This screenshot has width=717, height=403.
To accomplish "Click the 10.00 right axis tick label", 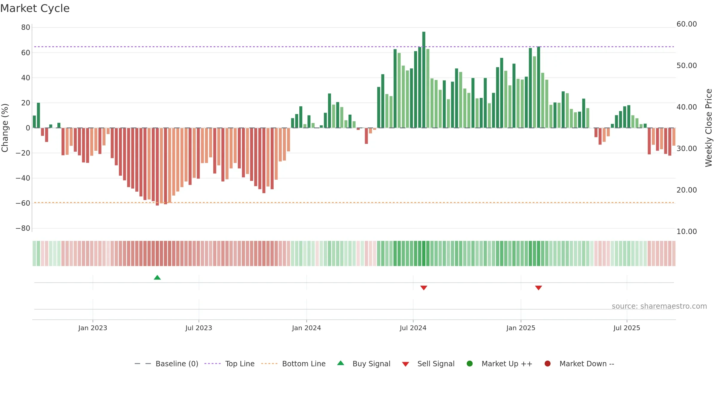I will (687, 232).
